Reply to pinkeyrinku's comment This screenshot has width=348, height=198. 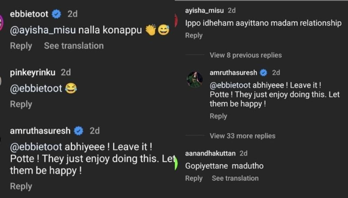click(x=21, y=104)
